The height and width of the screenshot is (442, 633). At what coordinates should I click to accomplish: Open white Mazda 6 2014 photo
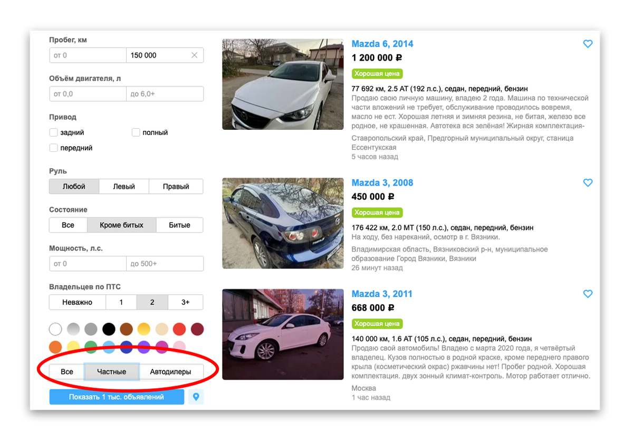283,84
